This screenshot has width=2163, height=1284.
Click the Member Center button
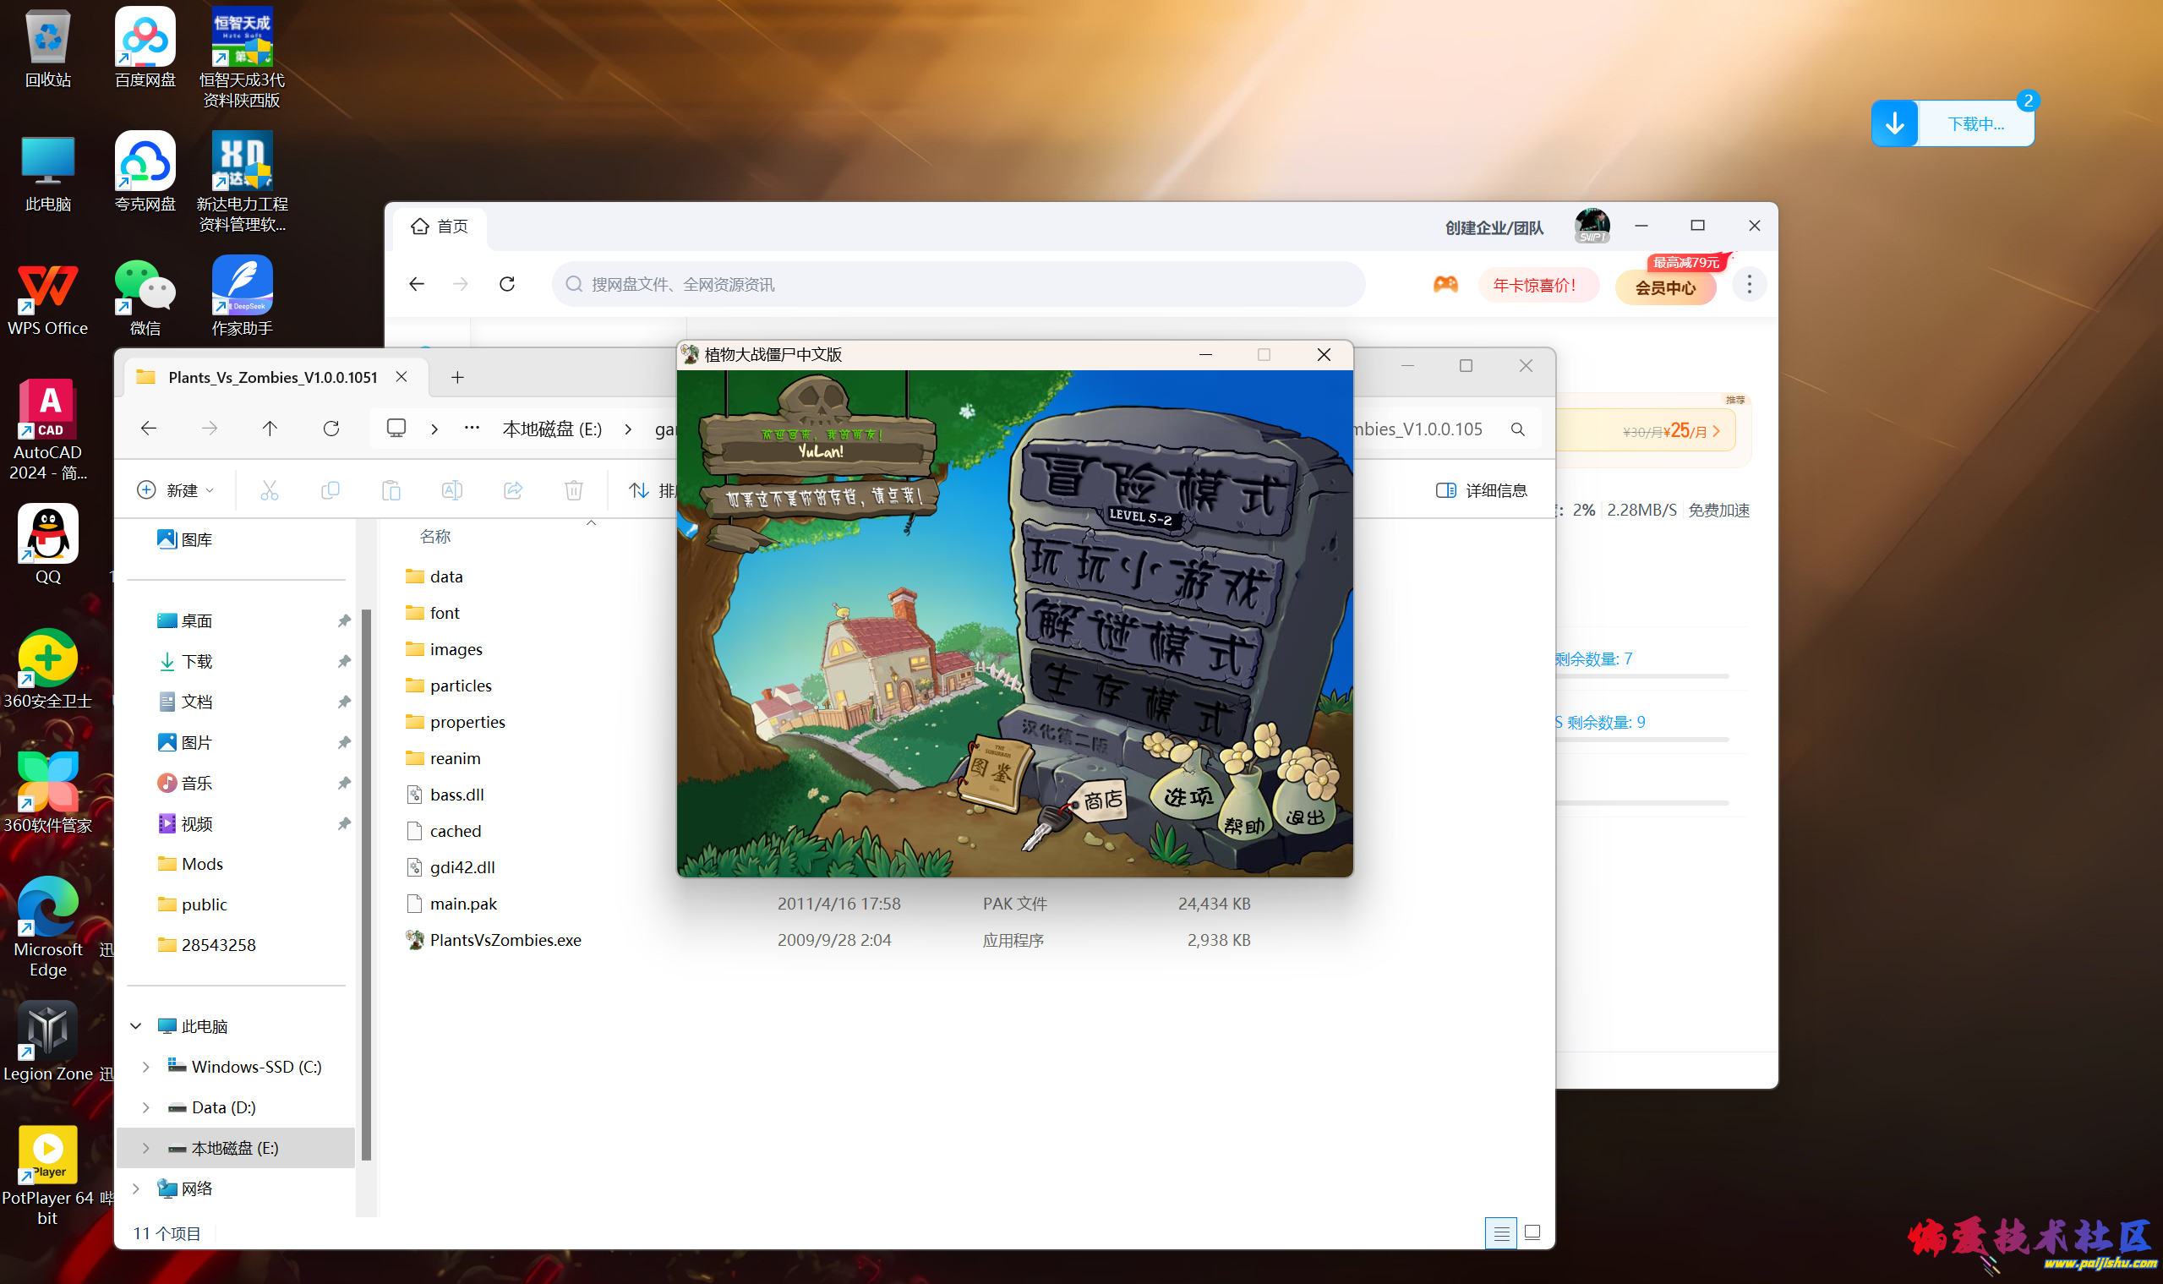(1664, 288)
